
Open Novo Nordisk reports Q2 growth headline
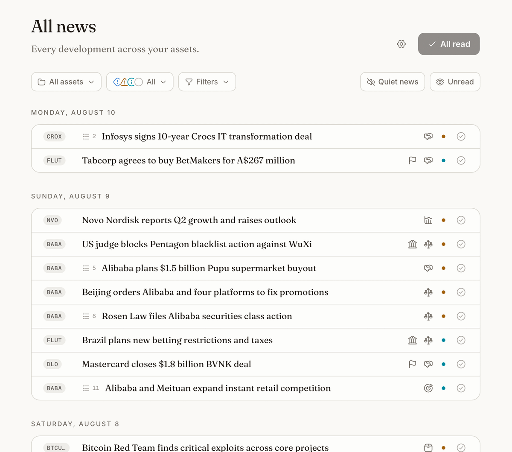(x=189, y=220)
